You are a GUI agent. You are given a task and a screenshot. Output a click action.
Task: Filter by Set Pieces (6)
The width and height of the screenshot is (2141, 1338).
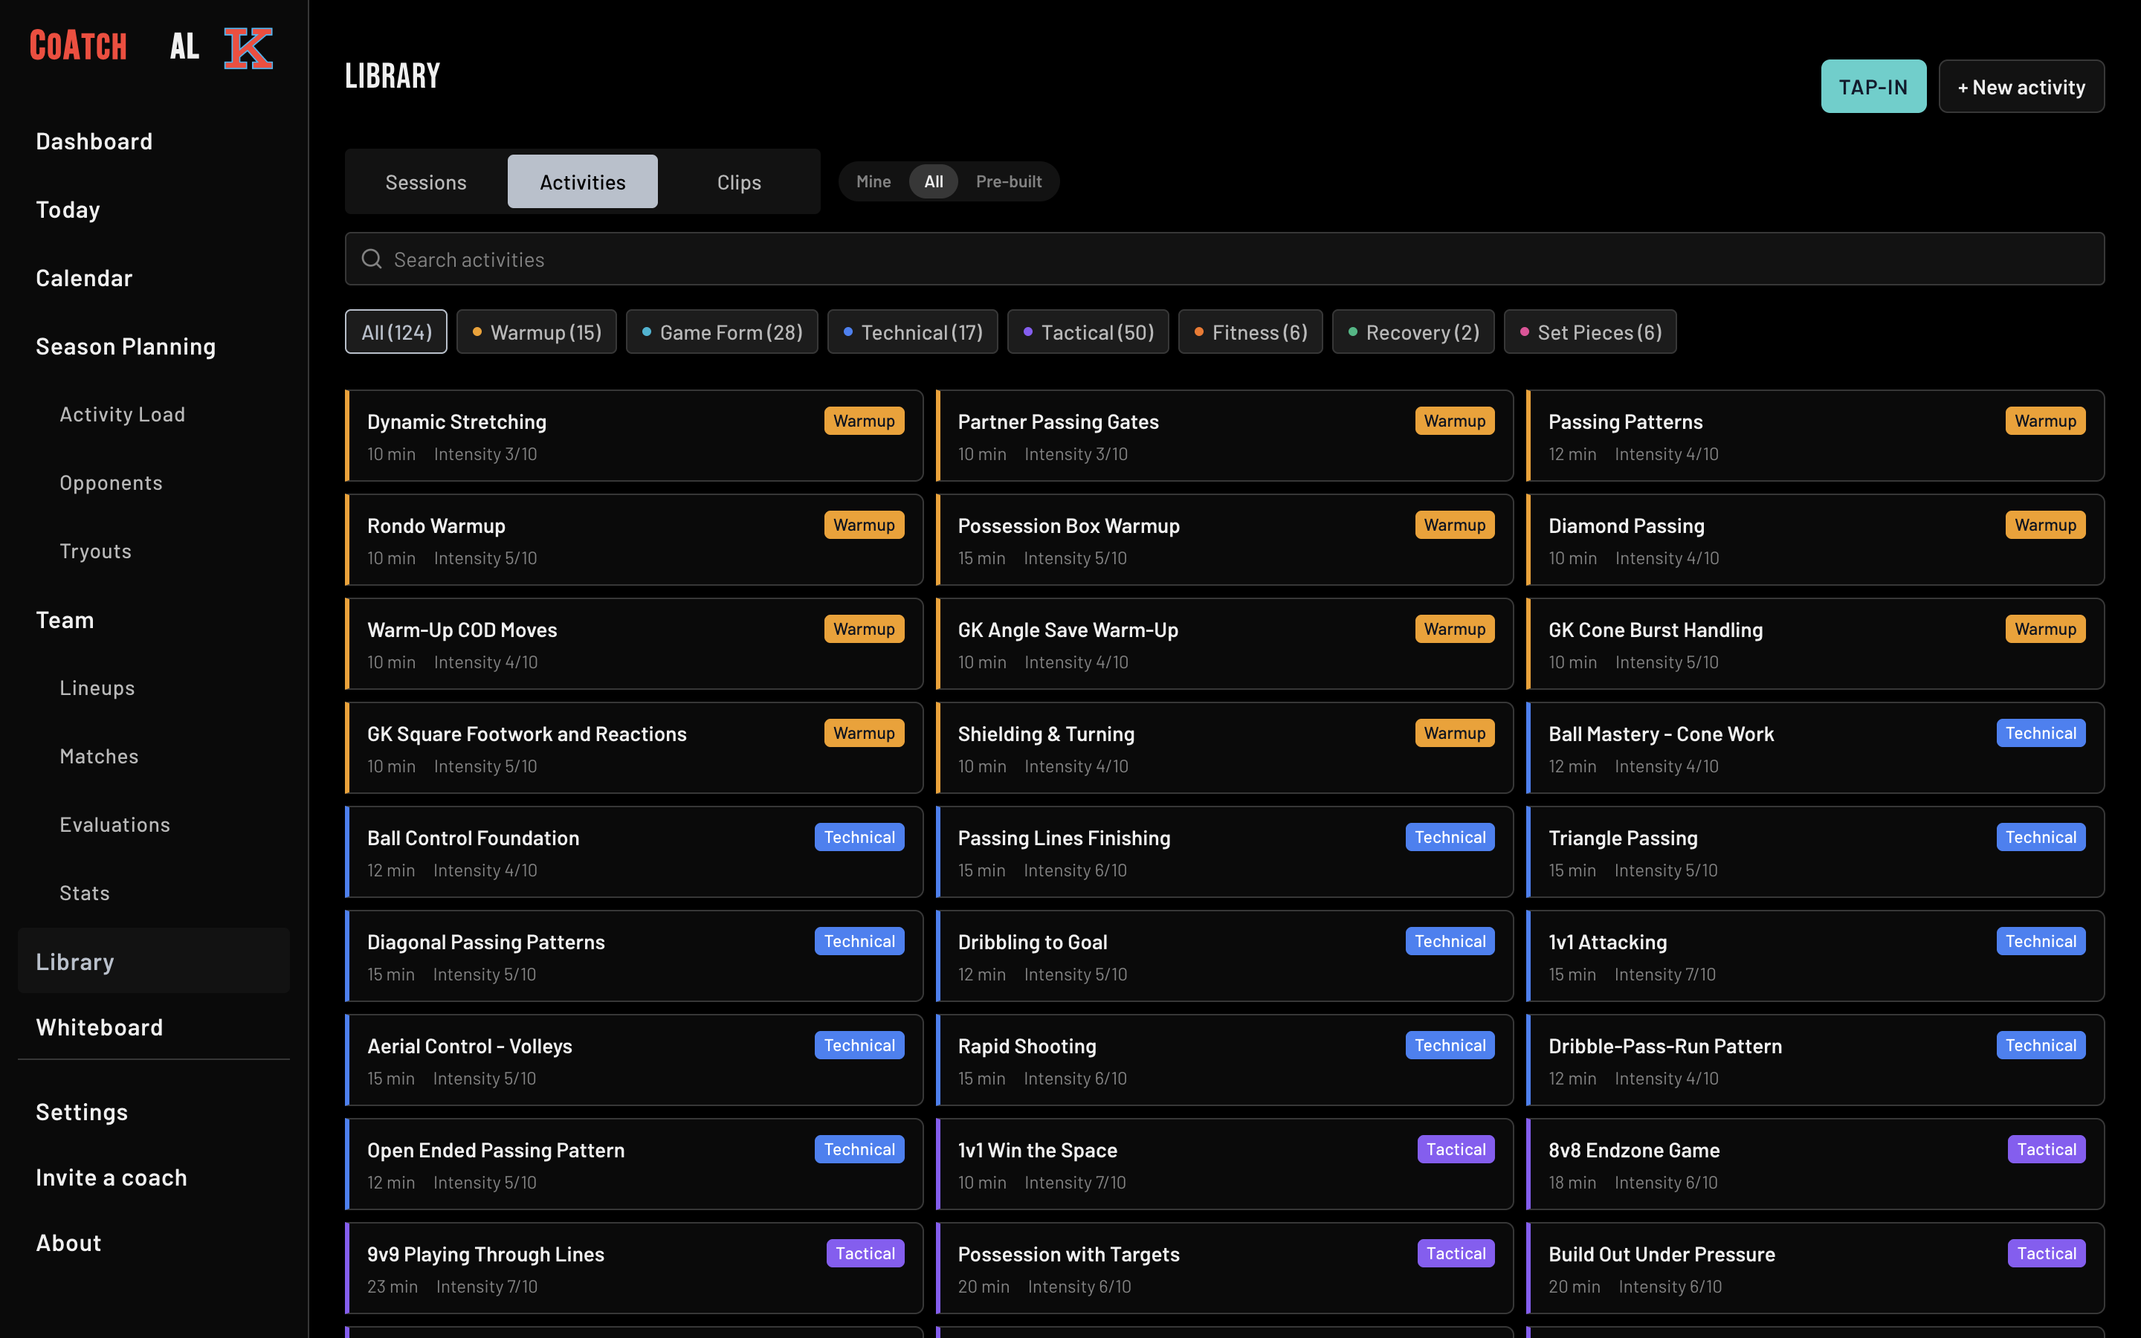coord(1590,332)
